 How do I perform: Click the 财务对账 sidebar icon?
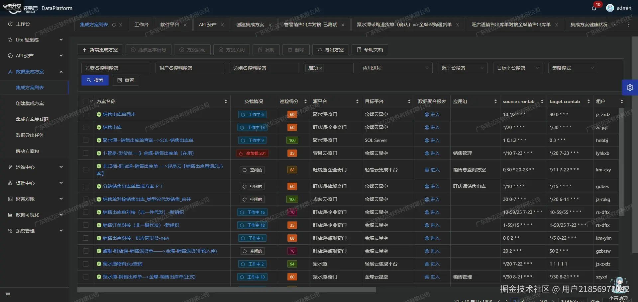tap(24, 199)
